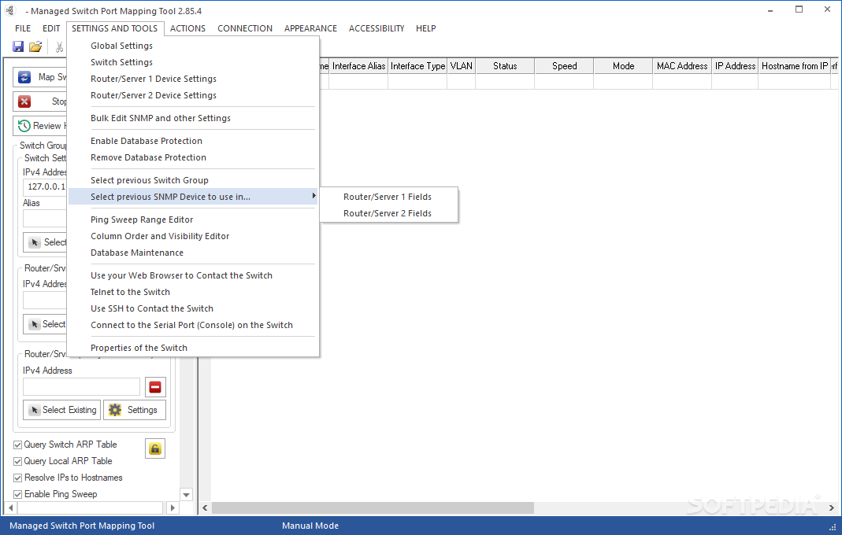Click the Status column header

[x=505, y=66]
